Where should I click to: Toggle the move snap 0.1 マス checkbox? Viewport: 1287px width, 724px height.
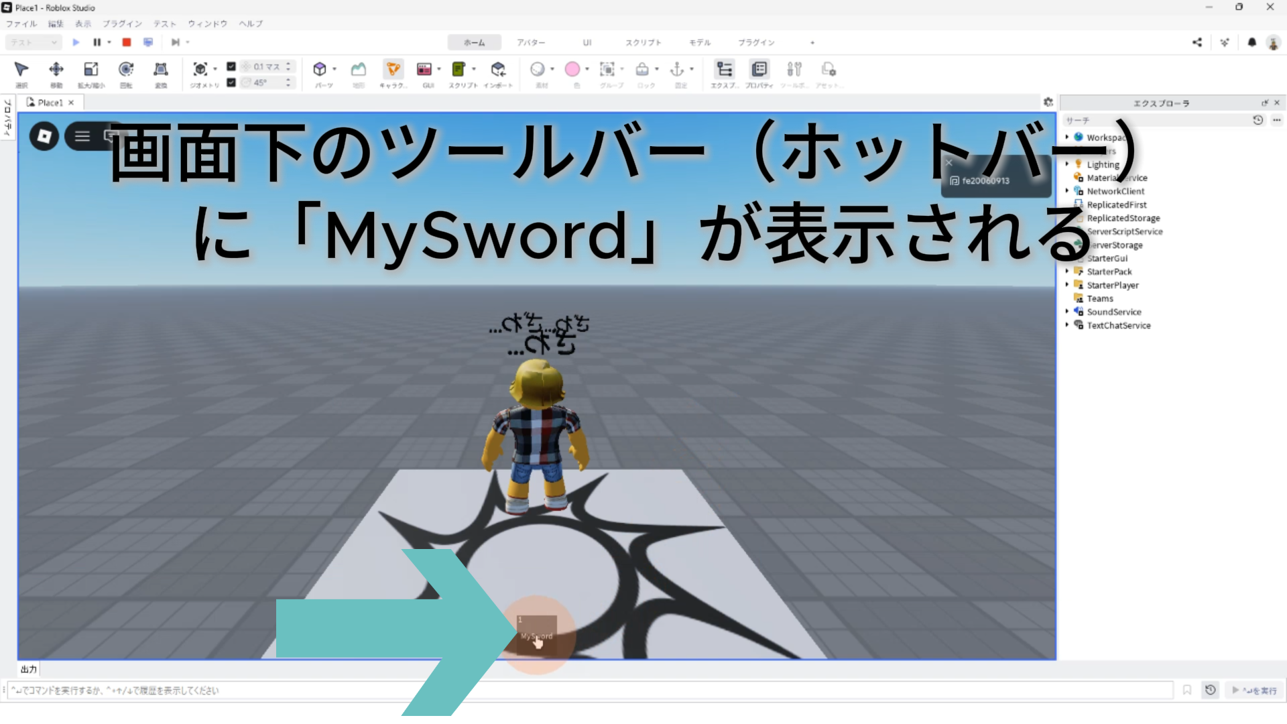click(231, 66)
